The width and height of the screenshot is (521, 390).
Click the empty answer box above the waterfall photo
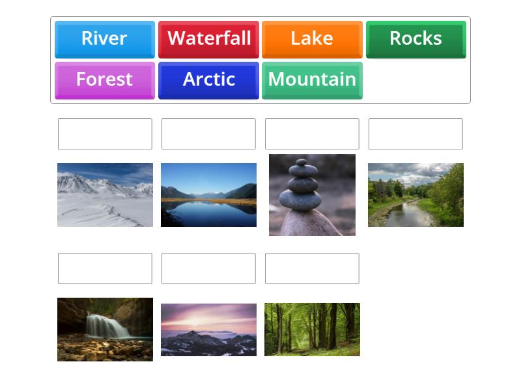coord(105,268)
